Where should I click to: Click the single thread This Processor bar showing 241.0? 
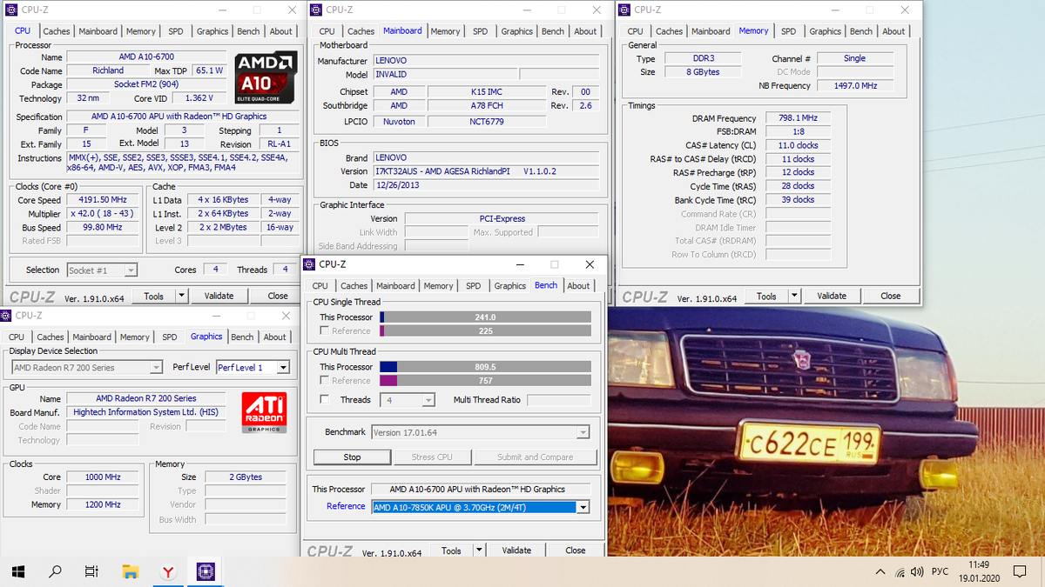[x=485, y=317]
